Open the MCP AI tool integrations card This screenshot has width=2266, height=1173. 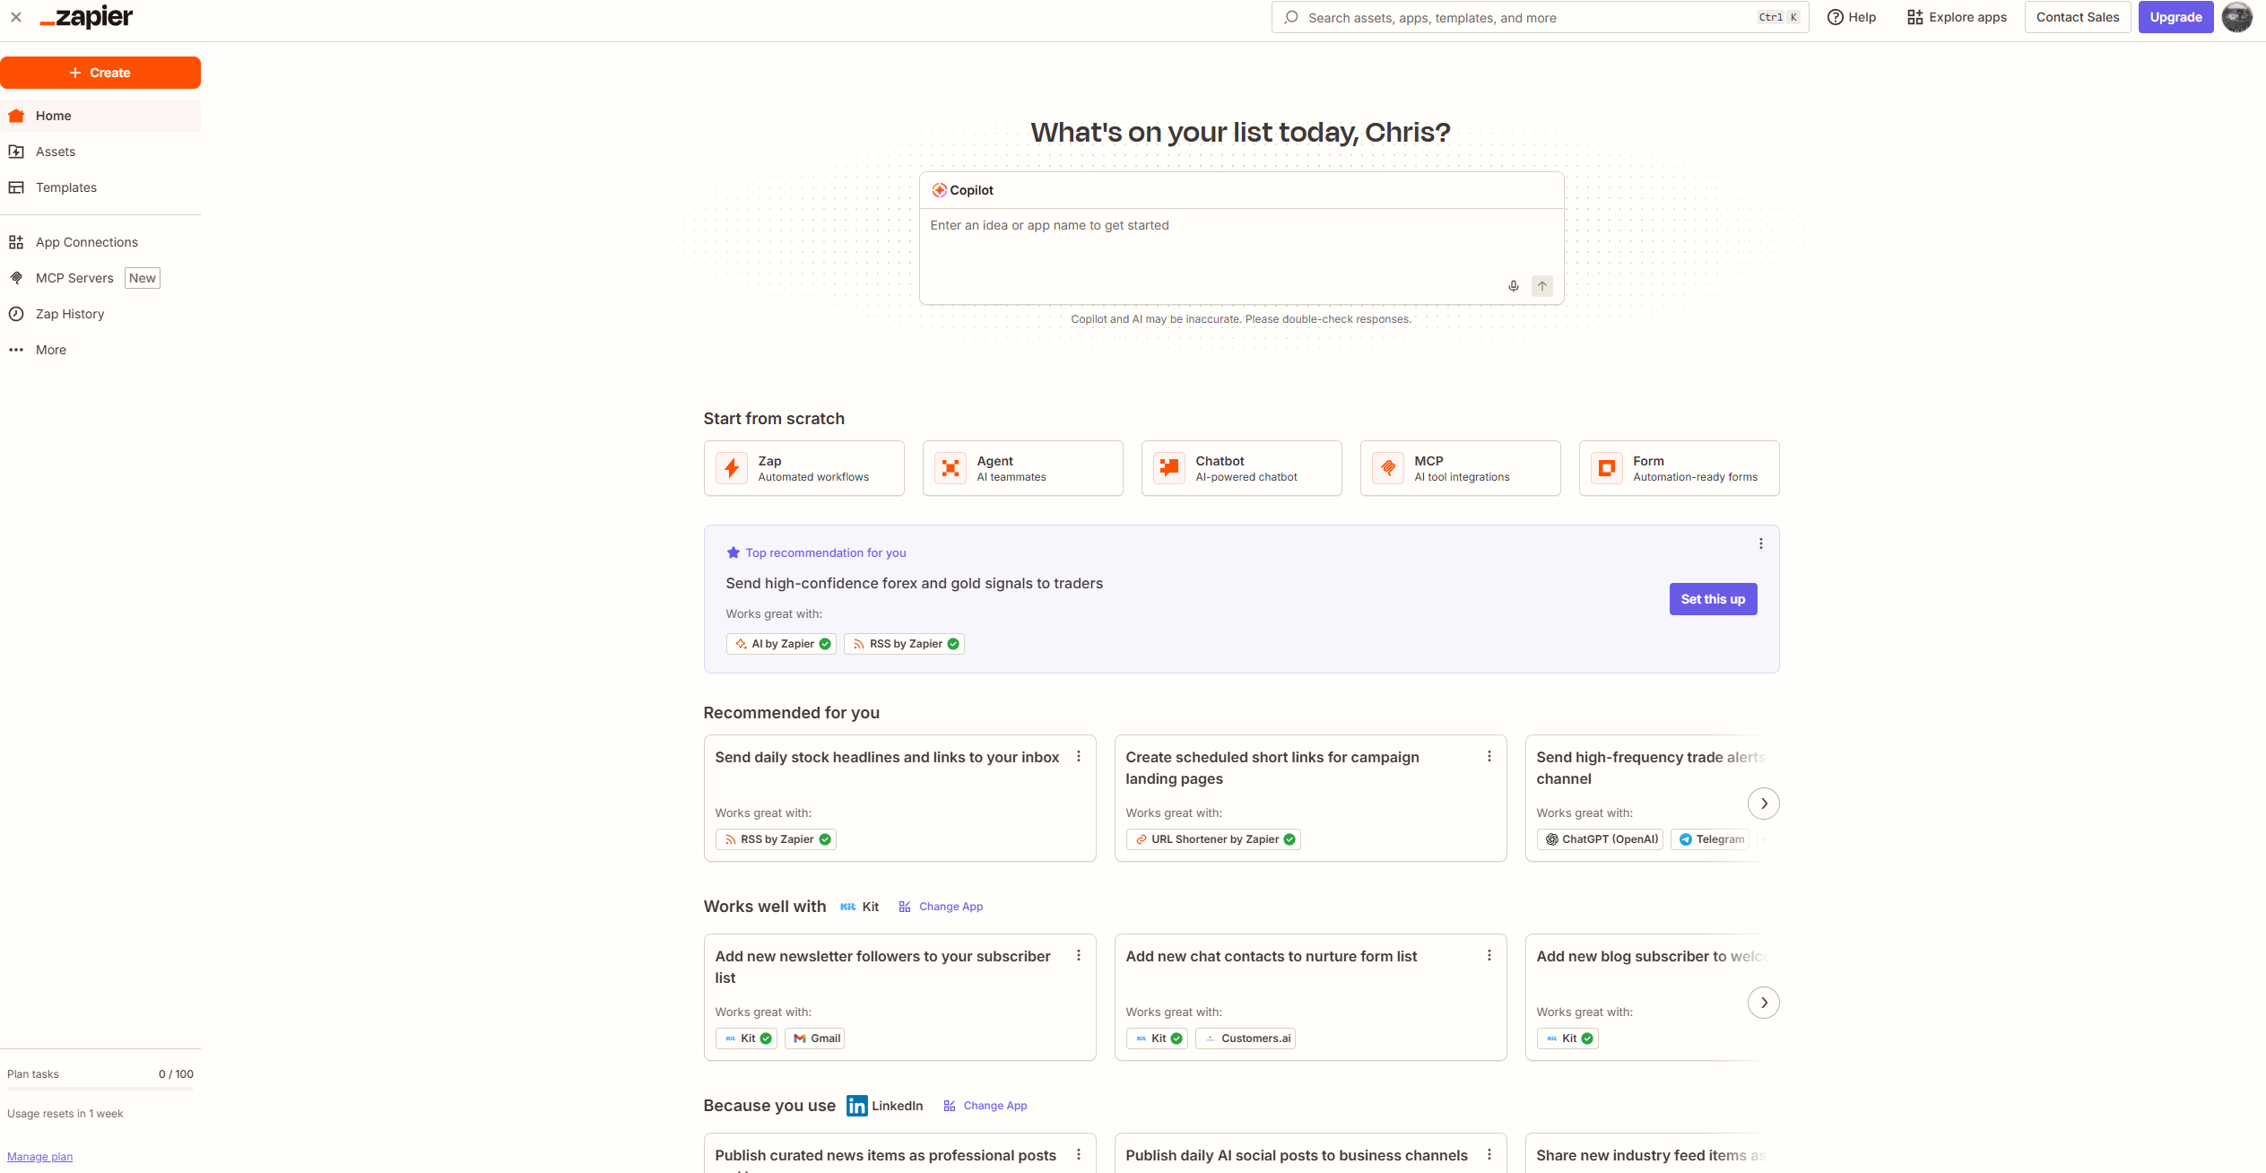tap(1460, 468)
